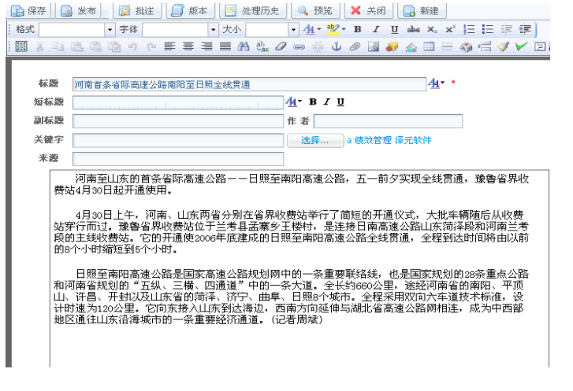Center align text

coord(188,46)
